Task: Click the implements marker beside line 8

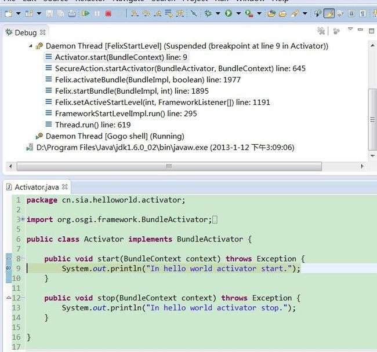Action: click(9, 258)
